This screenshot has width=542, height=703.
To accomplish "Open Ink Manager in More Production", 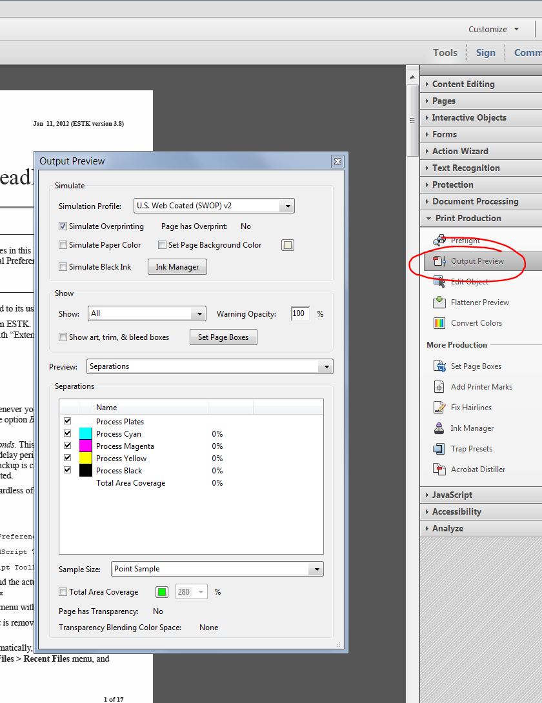I will pyautogui.click(x=472, y=428).
